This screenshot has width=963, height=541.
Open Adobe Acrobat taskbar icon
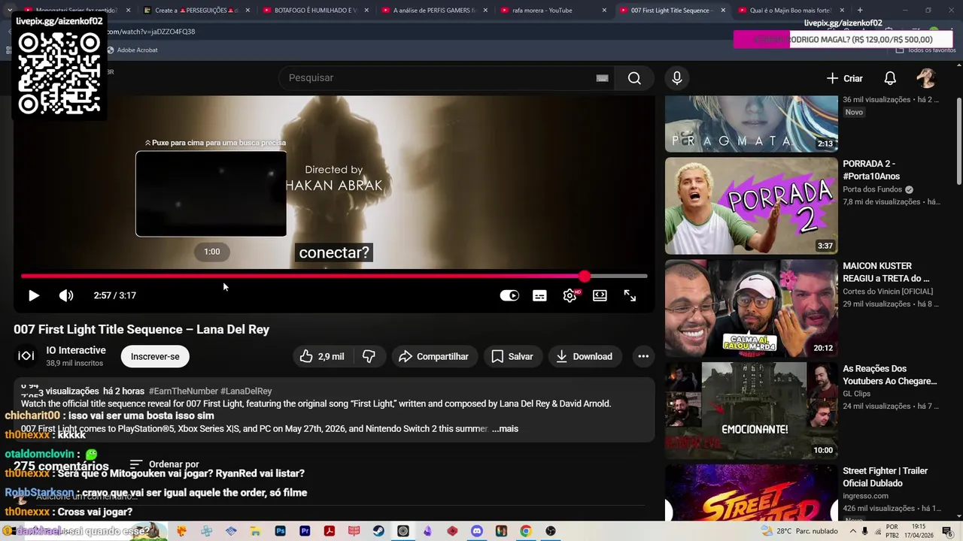click(330, 531)
